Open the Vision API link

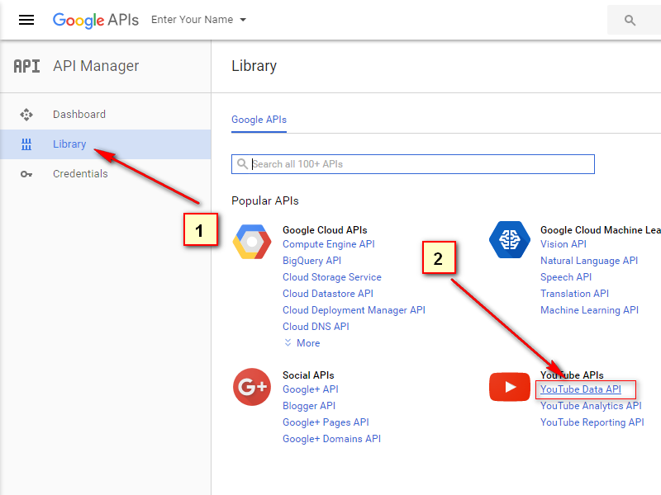coord(563,244)
